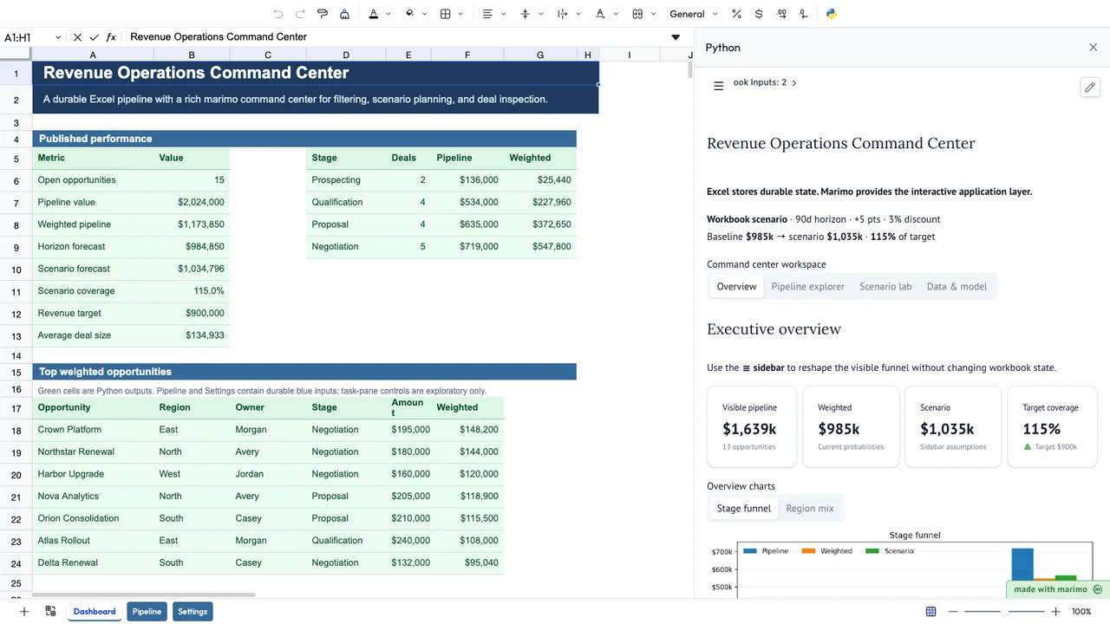Open vertical align dropdown arrow

pyautogui.click(x=540, y=14)
